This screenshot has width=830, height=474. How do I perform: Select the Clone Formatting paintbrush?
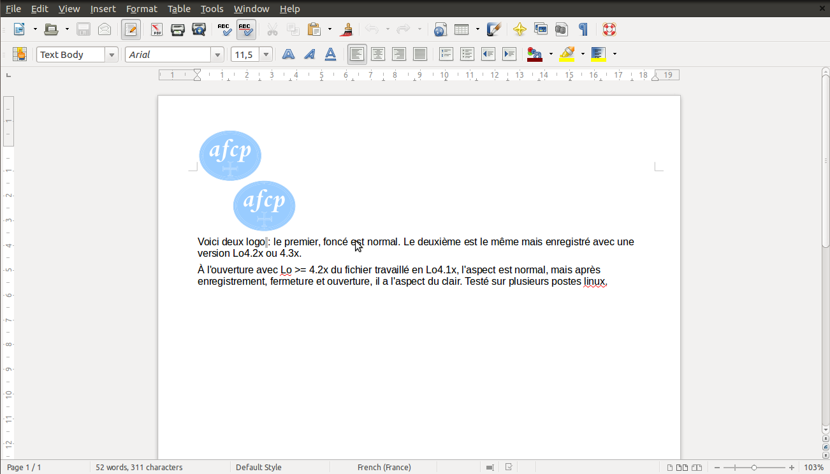click(347, 29)
